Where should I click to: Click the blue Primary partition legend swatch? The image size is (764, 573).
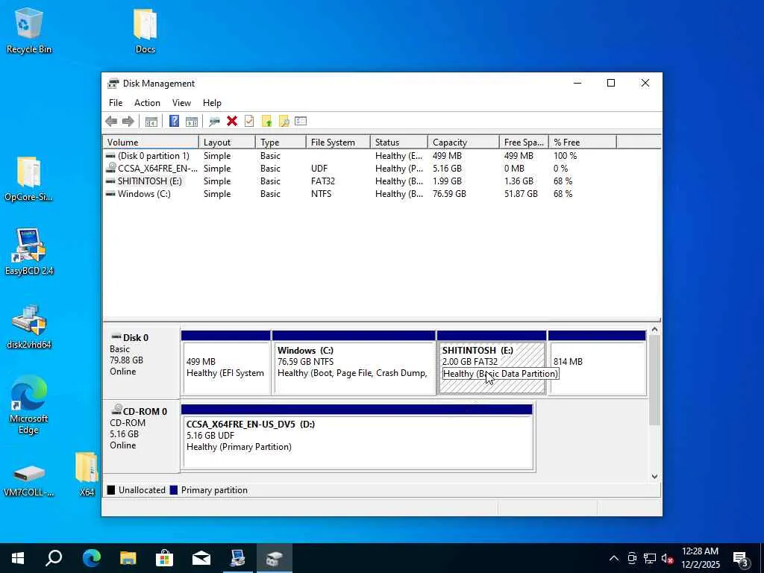click(x=173, y=490)
